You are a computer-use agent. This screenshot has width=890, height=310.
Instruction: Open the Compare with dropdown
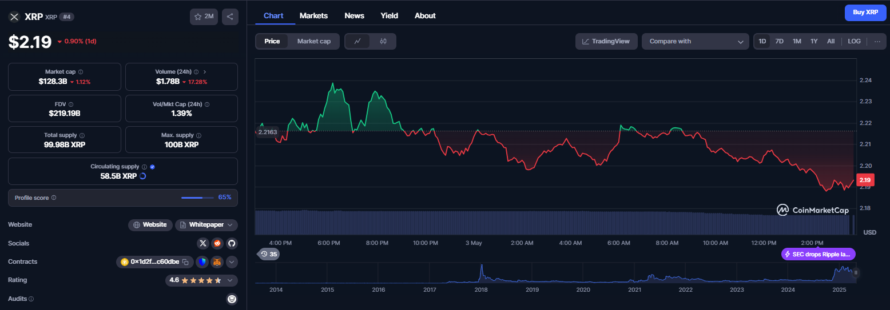pyautogui.click(x=696, y=41)
